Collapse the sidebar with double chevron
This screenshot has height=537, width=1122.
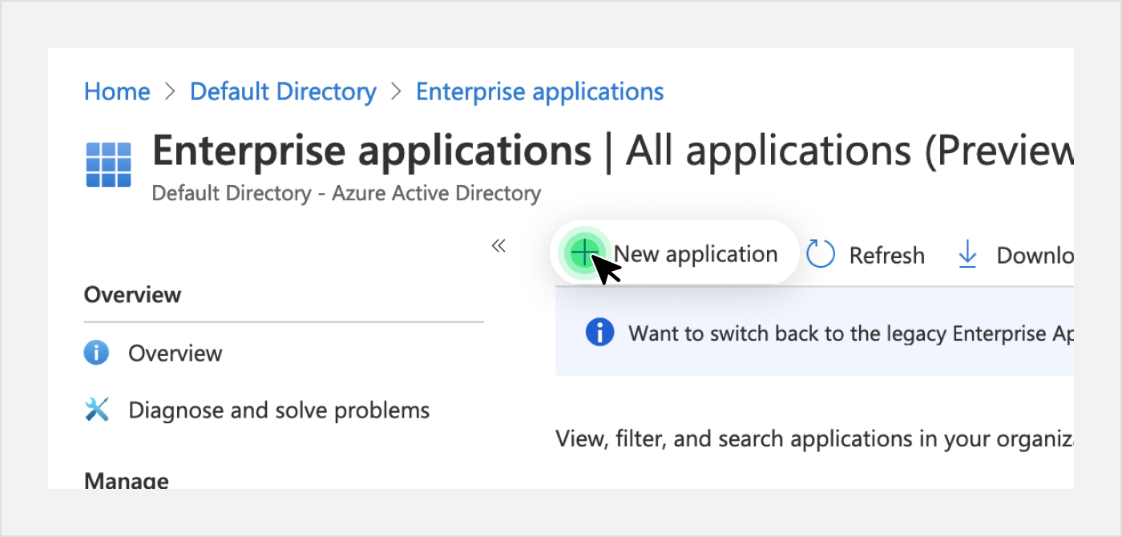coord(498,246)
